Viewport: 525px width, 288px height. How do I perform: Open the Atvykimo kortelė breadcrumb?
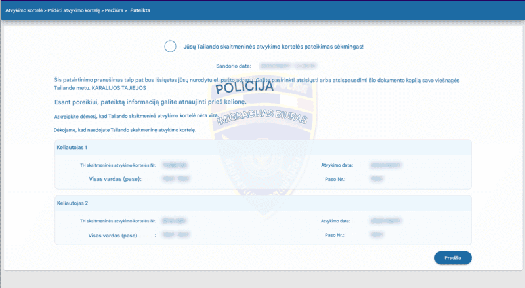coord(24,10)
